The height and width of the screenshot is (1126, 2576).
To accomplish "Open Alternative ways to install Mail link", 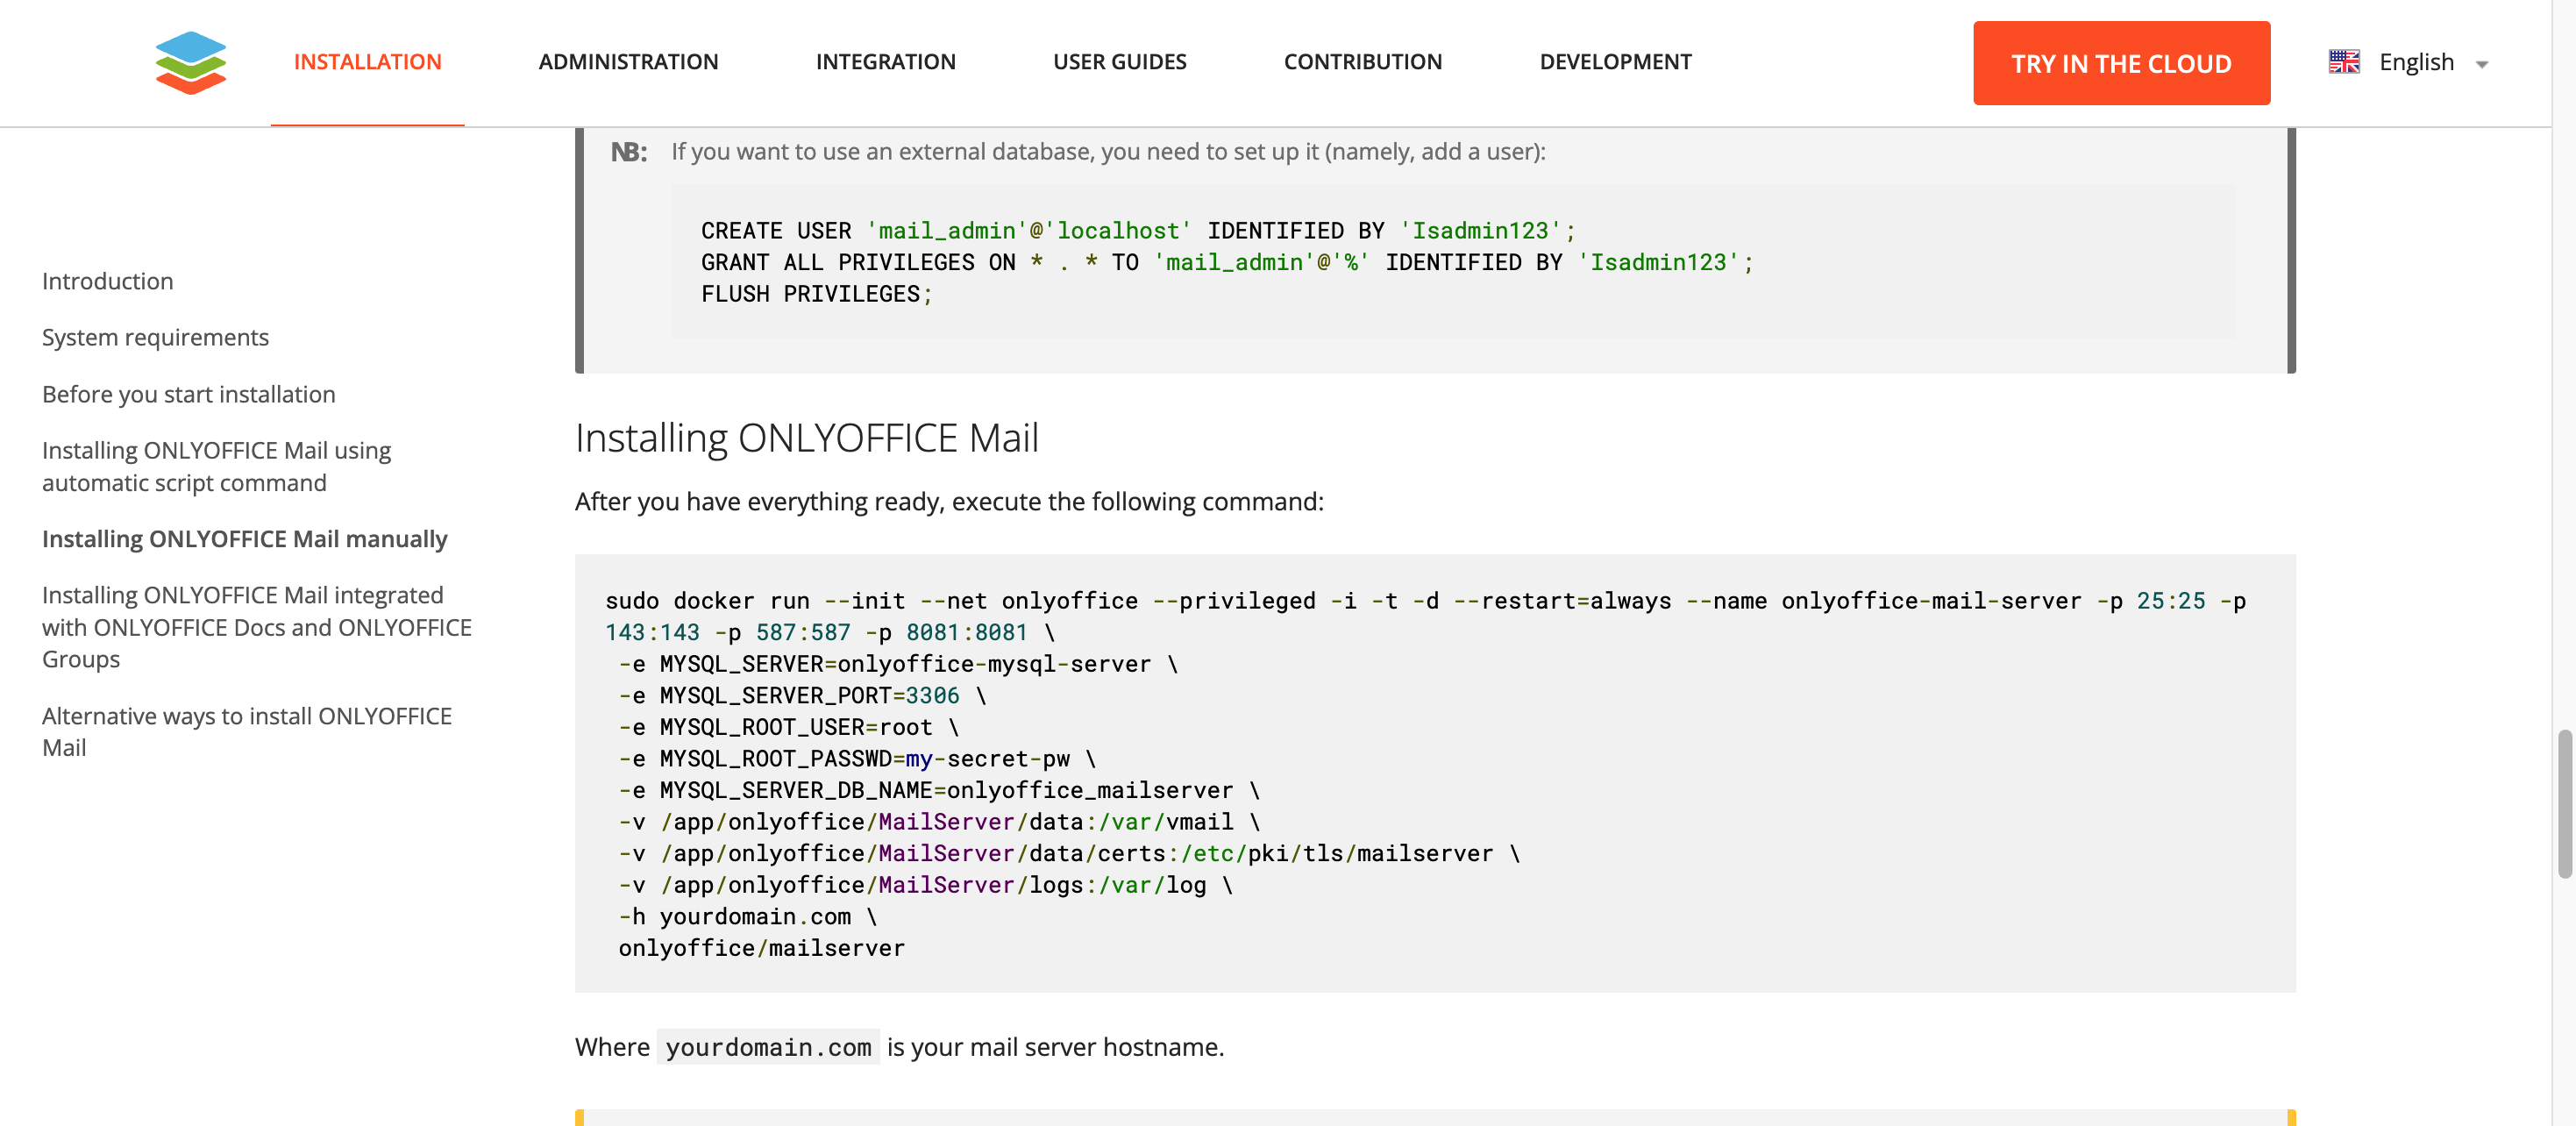I will pyautogui.click(x=246, y=732).
